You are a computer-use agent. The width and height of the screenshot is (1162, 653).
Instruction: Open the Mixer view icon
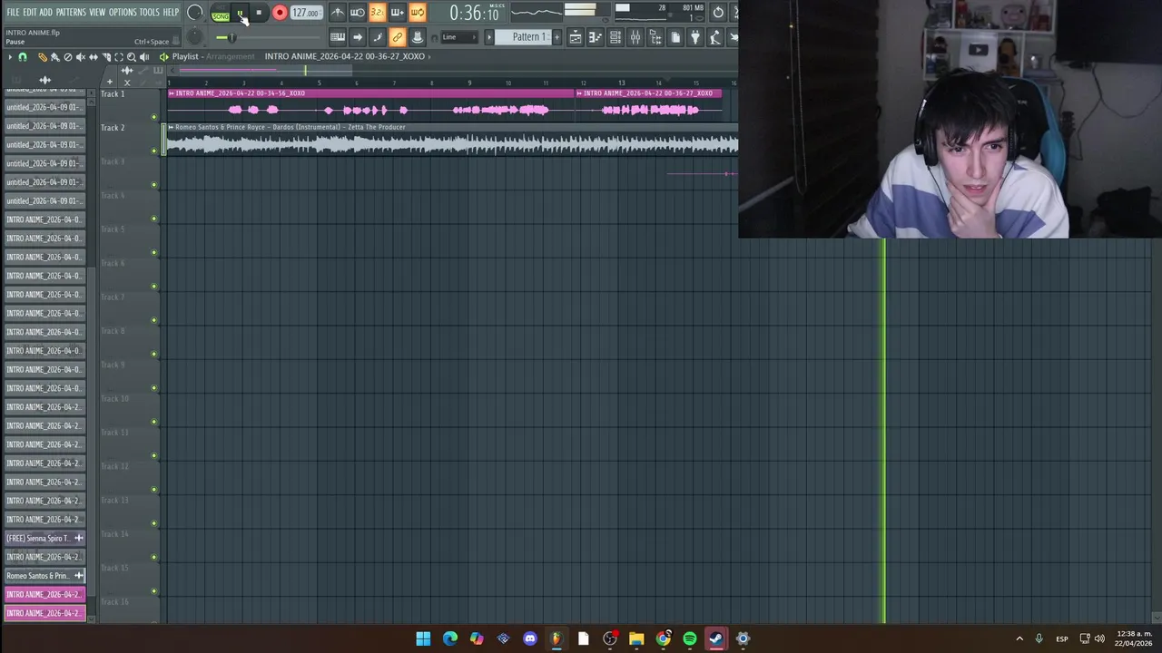coord(635,37)
